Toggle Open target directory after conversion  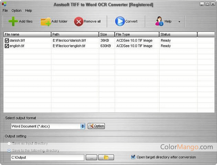coord(133,157)
